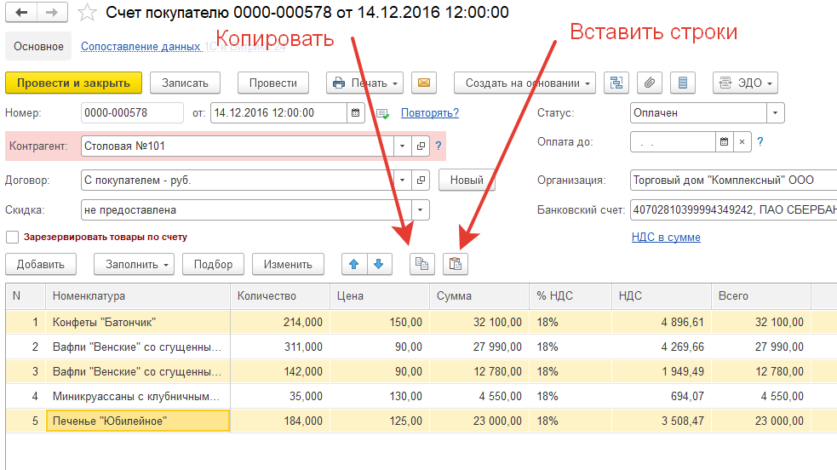Paste rows from clipboard icon
This screenshot has width=837, height=470.
(456, 264)
